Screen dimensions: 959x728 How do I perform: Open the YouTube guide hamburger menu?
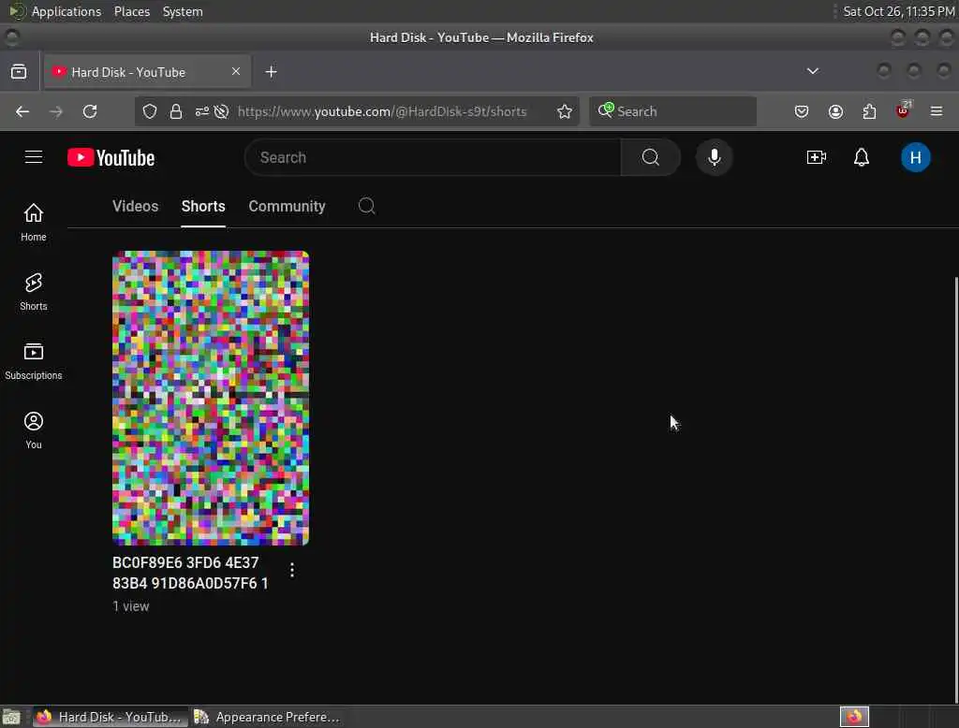pos(34,158)
